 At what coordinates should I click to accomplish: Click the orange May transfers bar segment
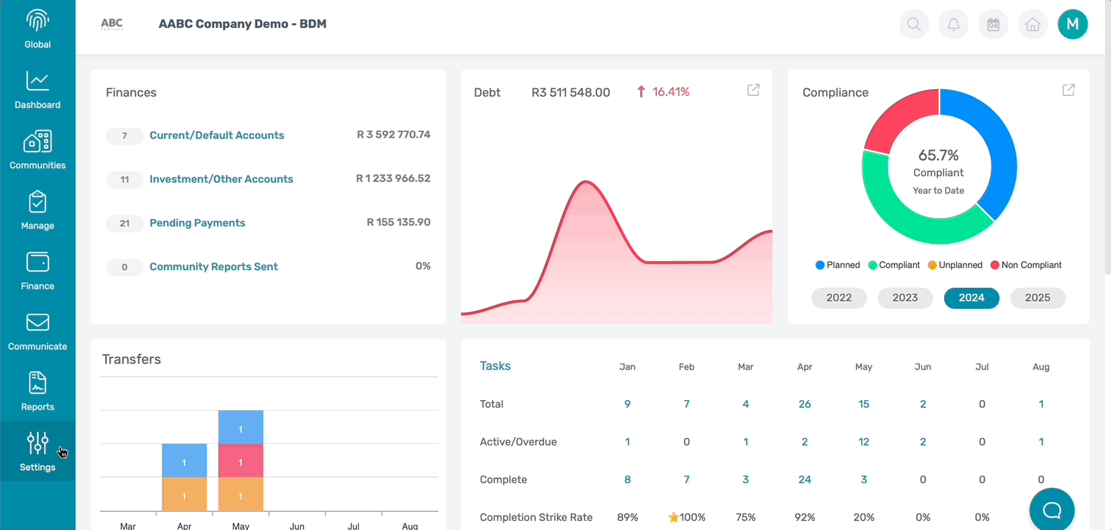[240, 495]
